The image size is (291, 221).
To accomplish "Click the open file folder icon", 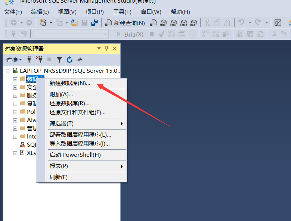I will pos(74,23).
